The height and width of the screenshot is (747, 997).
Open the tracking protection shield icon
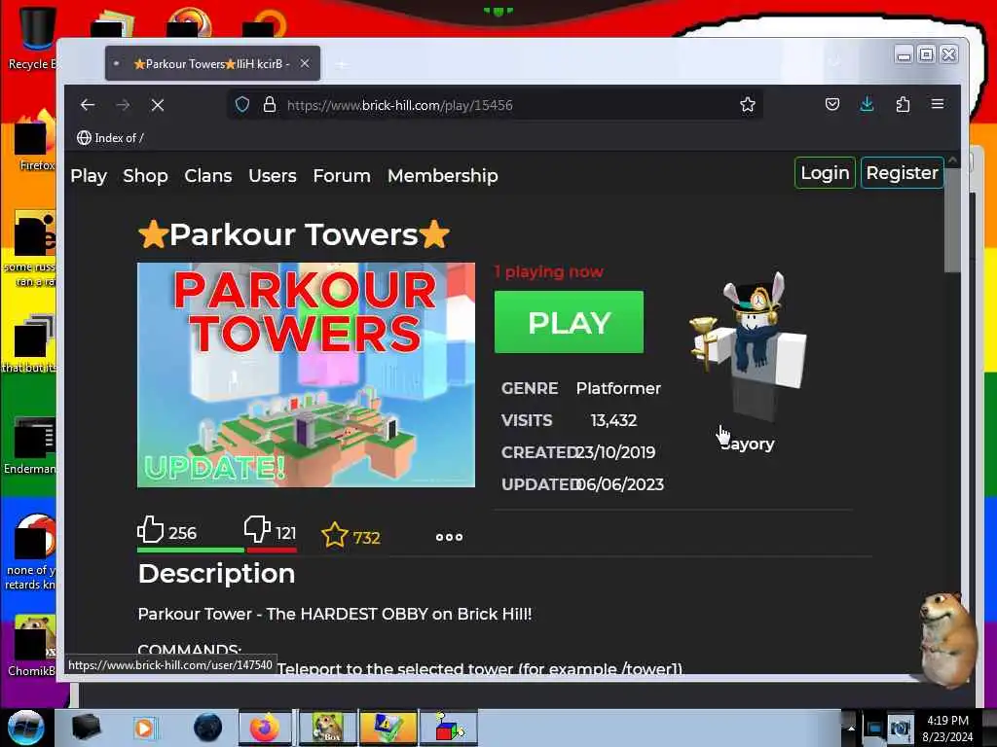pos(242,105)
